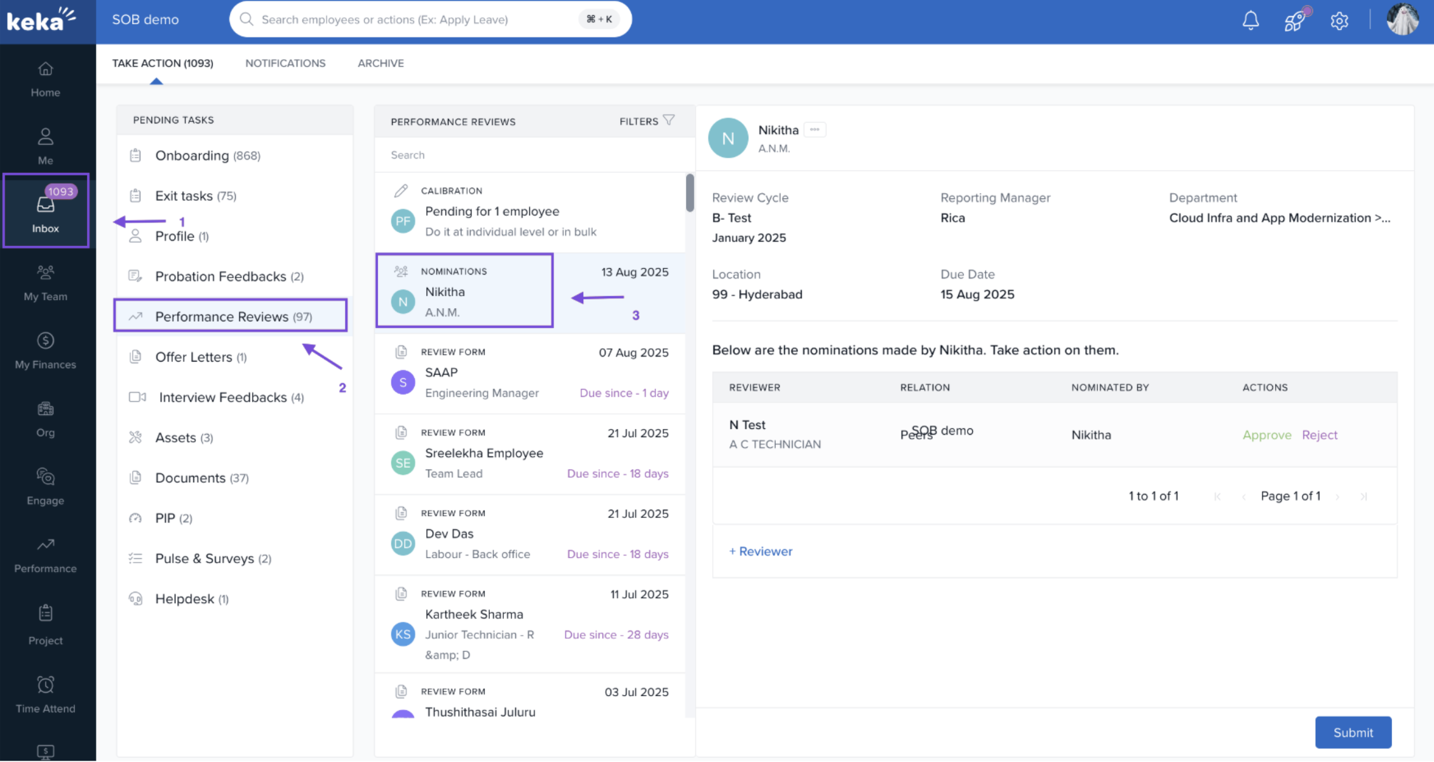The image size is (1434, 762).
Task: Approve the N Test nomination
Action: [x=1266, y=435]
